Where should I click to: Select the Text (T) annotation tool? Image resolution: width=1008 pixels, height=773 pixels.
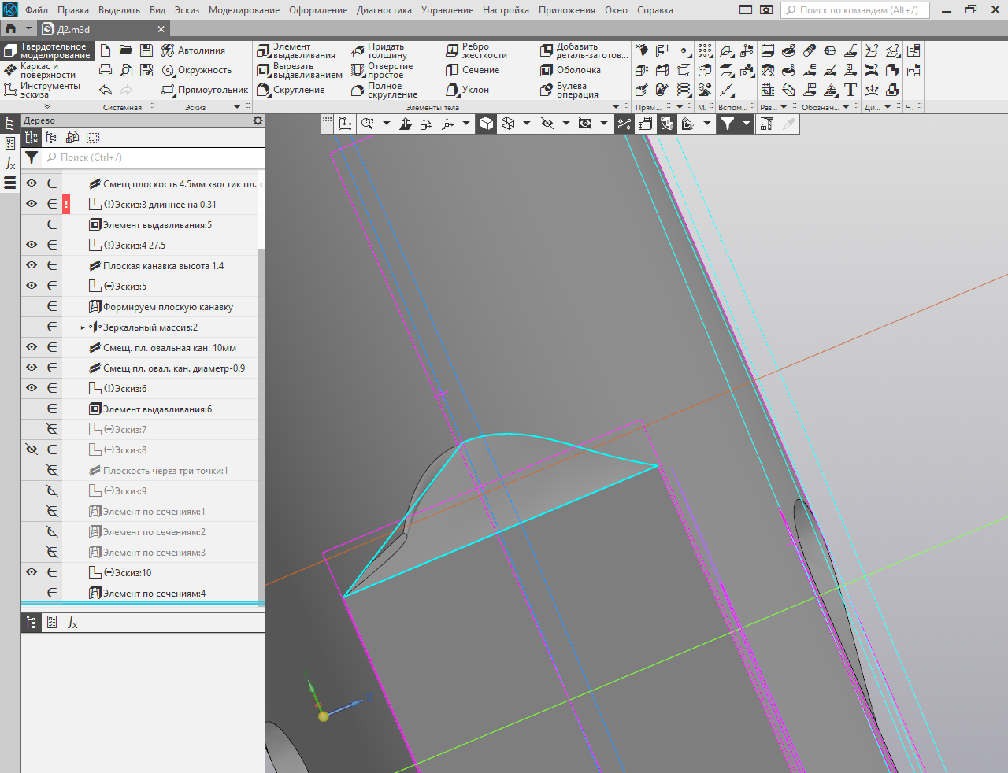(x=850, y=90)
